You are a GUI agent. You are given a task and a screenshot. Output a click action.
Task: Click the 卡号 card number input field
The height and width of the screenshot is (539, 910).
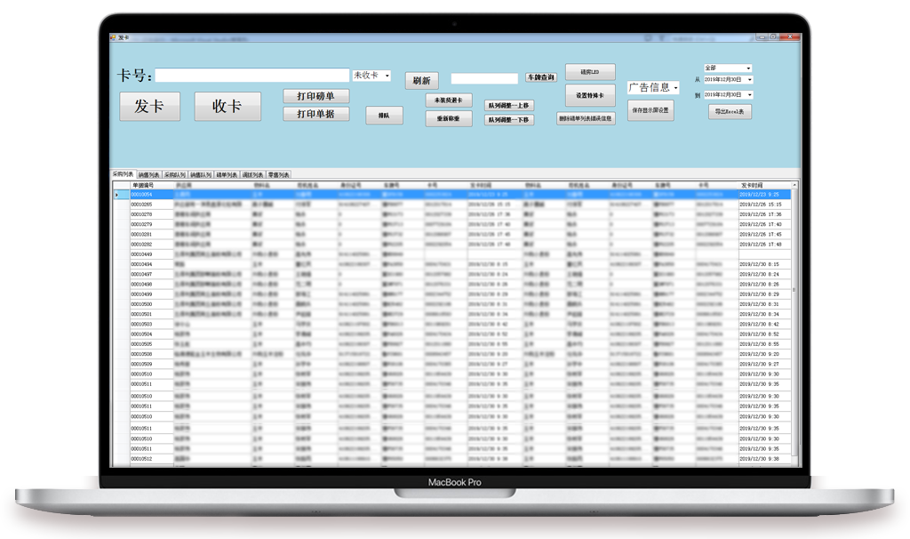pos(252,76)
